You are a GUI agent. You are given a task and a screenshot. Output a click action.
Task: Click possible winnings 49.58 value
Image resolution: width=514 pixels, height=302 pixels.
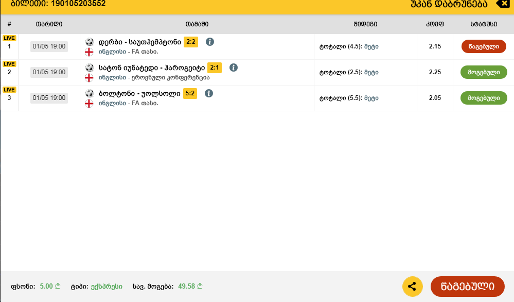pyautogui.click(x=187, y=286)
